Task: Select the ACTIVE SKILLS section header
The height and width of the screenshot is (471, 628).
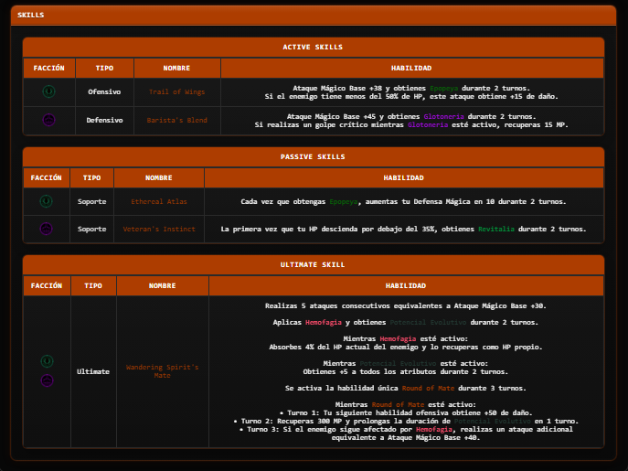Action: coord(314,47)
